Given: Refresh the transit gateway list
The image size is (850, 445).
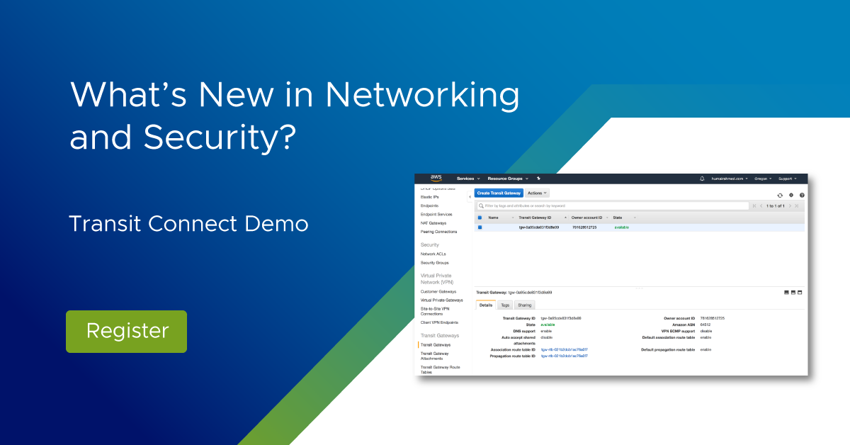Looking at the screenshot, I should [x=780, y=195].
